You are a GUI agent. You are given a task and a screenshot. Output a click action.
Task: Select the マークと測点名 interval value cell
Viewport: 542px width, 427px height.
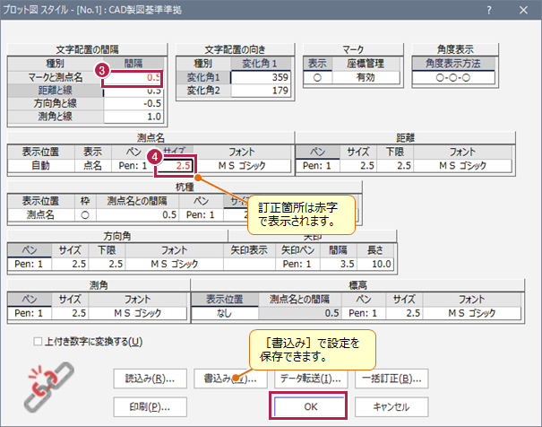point(133,77)
